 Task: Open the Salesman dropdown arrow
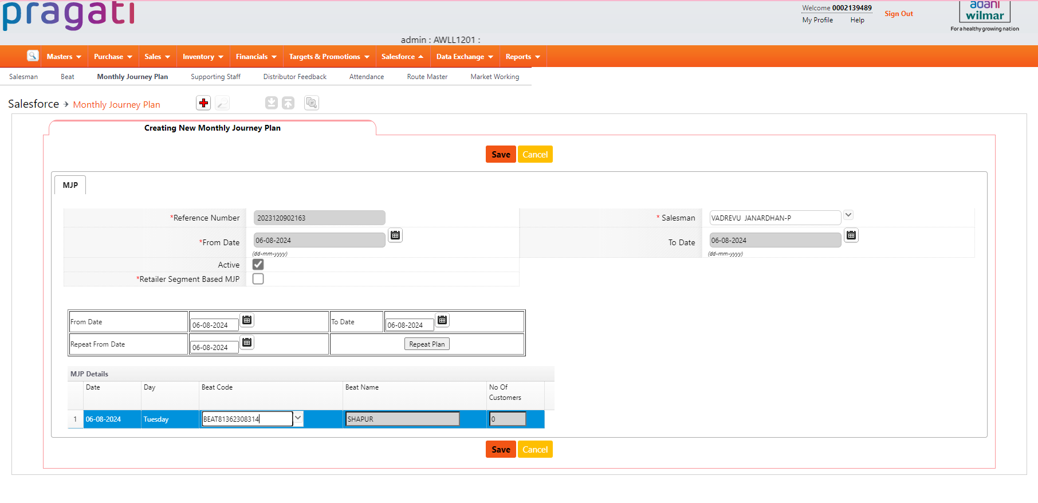848,215
